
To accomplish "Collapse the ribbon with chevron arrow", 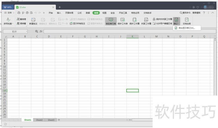I will click(213, 13).
